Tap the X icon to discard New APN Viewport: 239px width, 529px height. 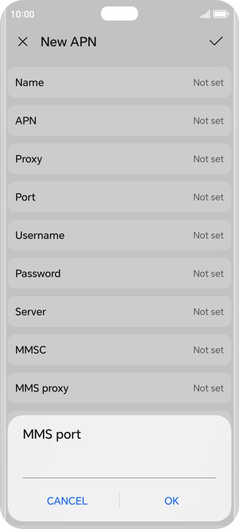(x=23, y=42)
